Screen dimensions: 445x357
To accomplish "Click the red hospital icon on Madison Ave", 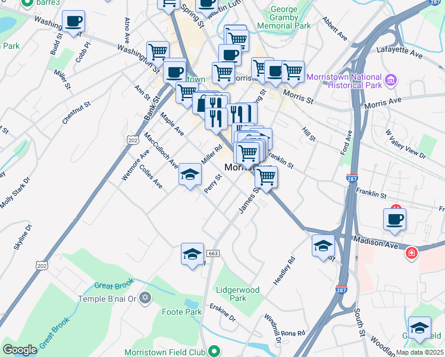I will tap(412, 252).
